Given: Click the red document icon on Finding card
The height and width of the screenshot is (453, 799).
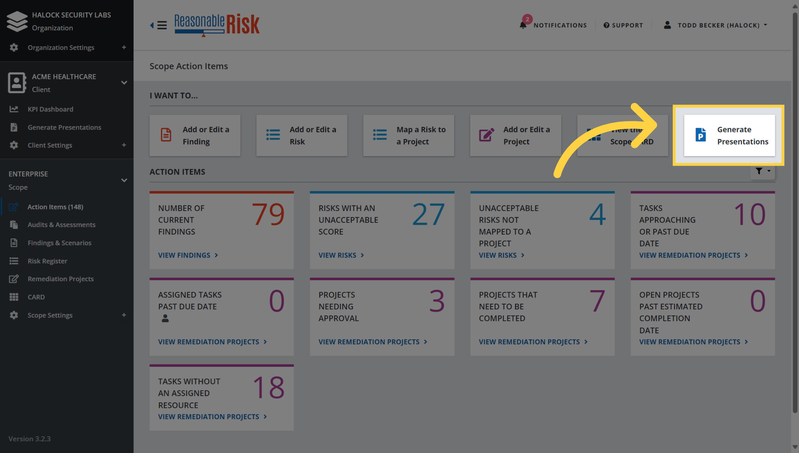Looking at the screenshot, I should click(166, 135).
